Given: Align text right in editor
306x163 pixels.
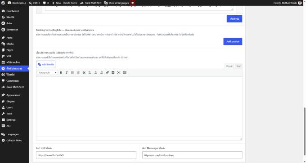Looking at the screenshot, I should (x=101, y=73).
